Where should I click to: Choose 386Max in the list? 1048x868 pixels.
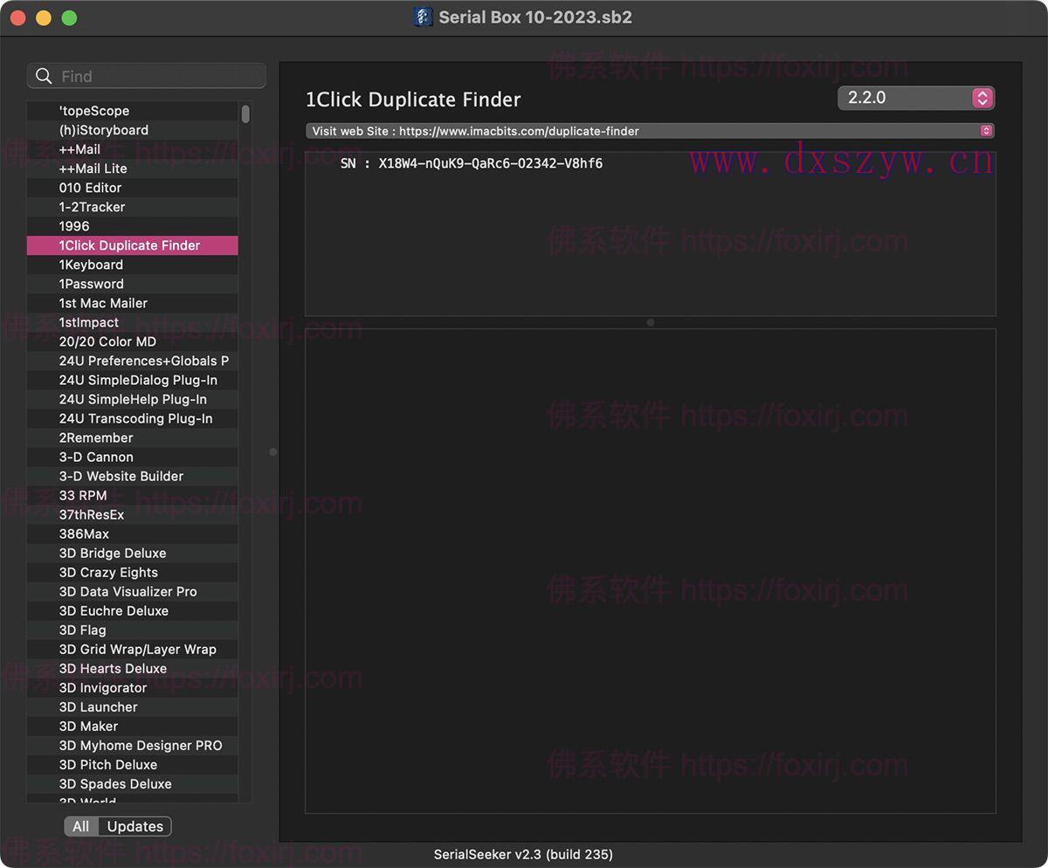pos(132,534)
